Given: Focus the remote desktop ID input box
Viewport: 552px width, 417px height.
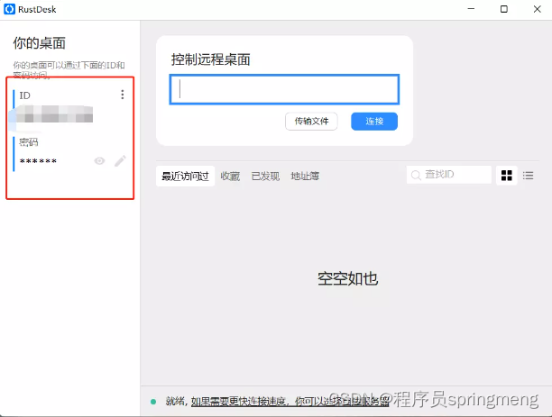Looking at the screenshot, I should 284,89.
